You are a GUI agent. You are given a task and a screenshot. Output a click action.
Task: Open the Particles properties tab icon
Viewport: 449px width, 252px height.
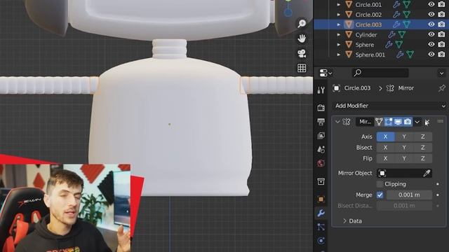[x=321, y=227]
